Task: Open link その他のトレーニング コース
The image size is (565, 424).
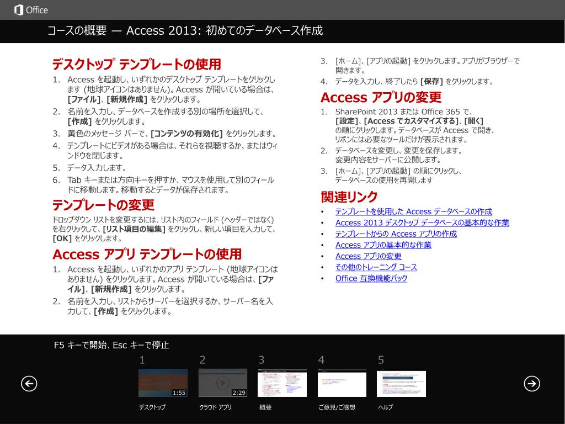Action: (x=376, y=267)
